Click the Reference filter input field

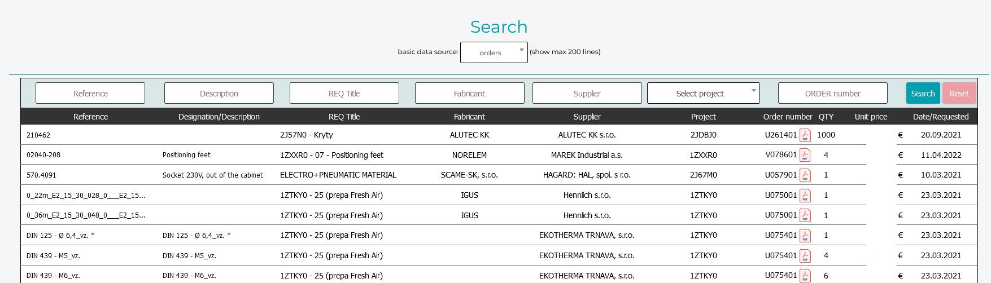[90, 94]
